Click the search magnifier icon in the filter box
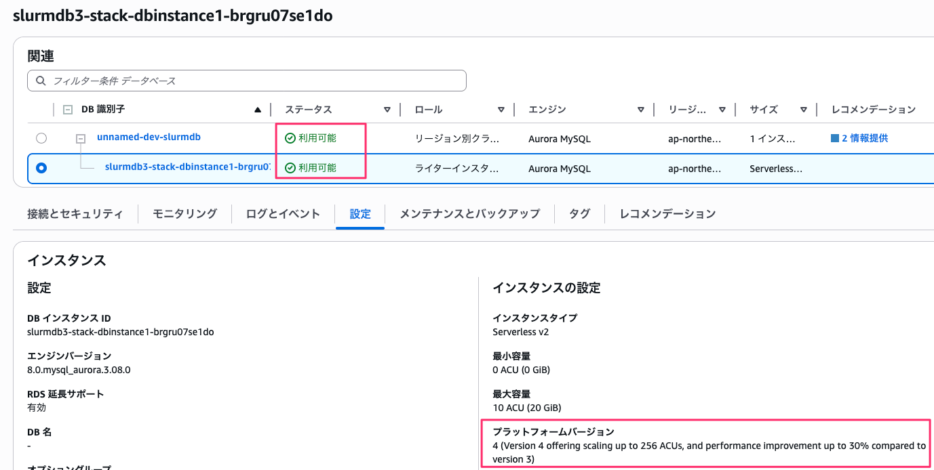The height and width of the screenshot is (470, 934). click(x=41, y=81)
